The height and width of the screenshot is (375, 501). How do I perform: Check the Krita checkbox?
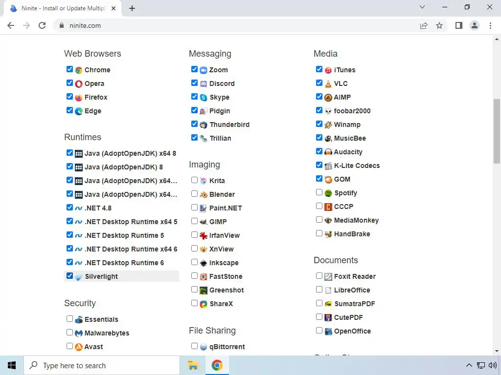[194, 180]
